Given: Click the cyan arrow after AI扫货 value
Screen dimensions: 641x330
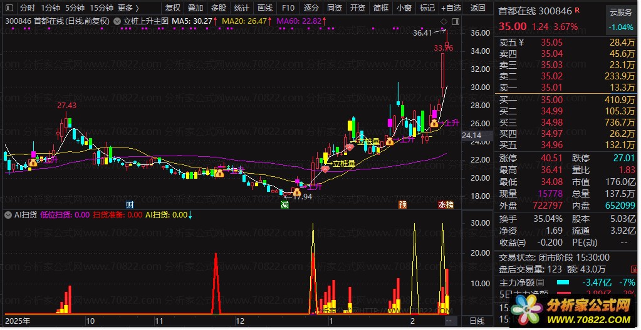Looking at the screenshot, I should 190,215.
